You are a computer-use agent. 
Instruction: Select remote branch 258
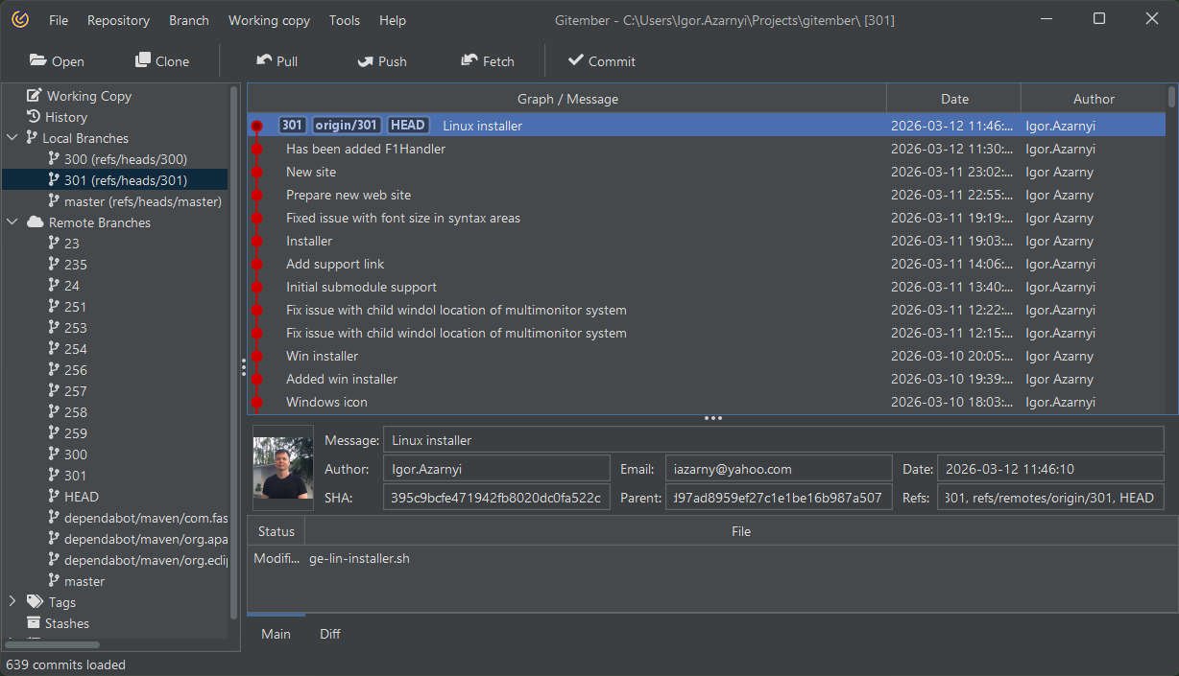[75, 412]
